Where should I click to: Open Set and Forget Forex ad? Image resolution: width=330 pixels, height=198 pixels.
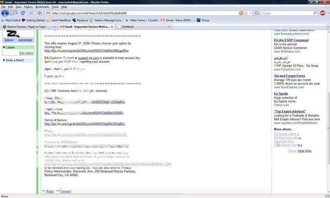pos(290,76)
